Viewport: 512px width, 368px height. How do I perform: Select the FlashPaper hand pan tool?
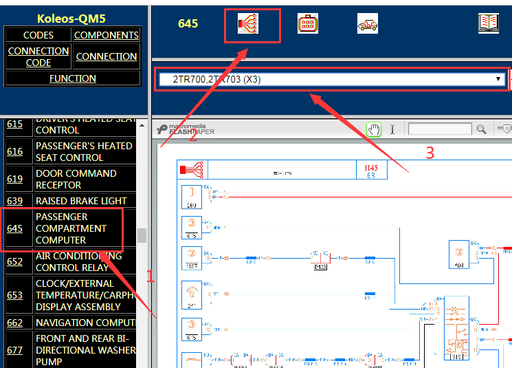point(374,130)
